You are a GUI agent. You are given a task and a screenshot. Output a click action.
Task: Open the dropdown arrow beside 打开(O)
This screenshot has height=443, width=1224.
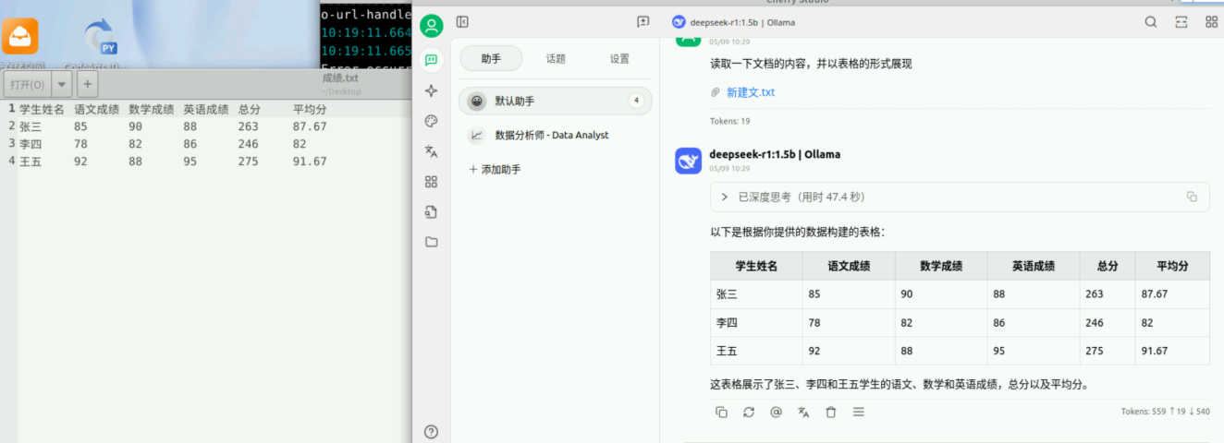(62, 85)
